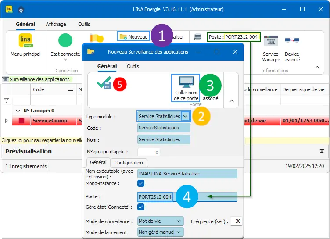Click the yellow folder icon in ribbon
The height and width of the screenshot is (239, 330).
click(97, 38)
